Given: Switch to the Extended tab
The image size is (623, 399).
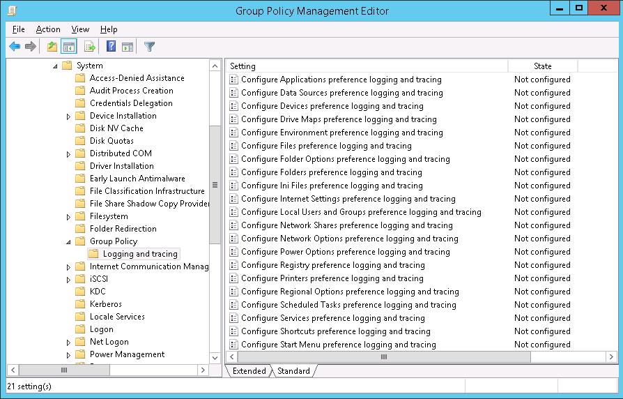Looking at the screenshot, I should click(249, 371).
